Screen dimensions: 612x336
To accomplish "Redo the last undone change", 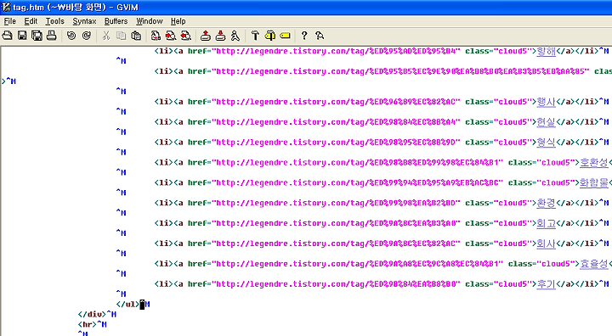I will (87, 36).
